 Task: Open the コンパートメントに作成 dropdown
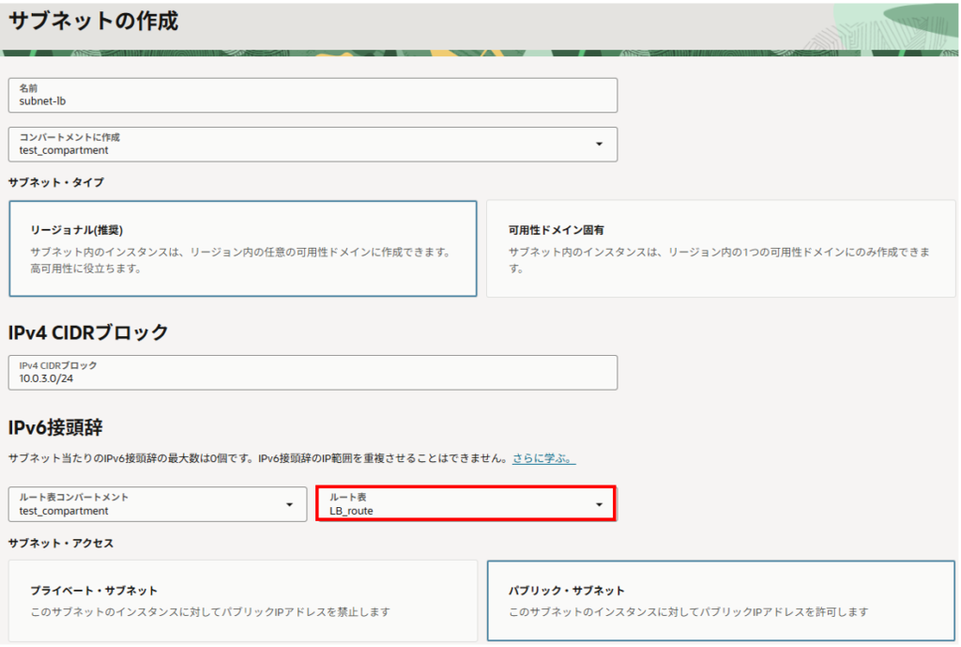click(x=313, y=144)
